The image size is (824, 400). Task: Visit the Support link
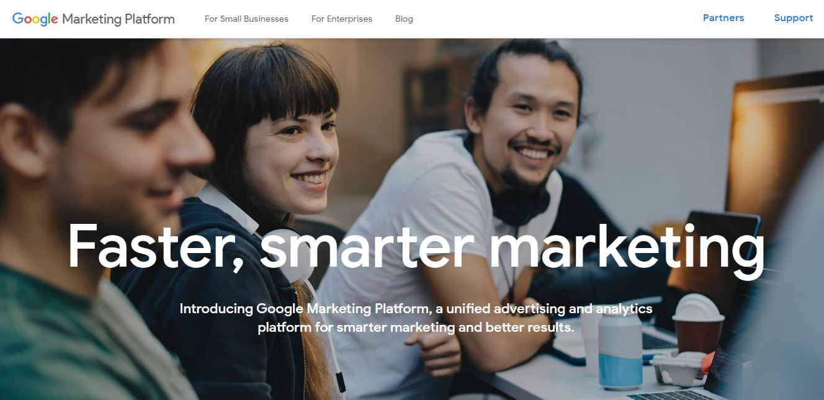(794, 18)
